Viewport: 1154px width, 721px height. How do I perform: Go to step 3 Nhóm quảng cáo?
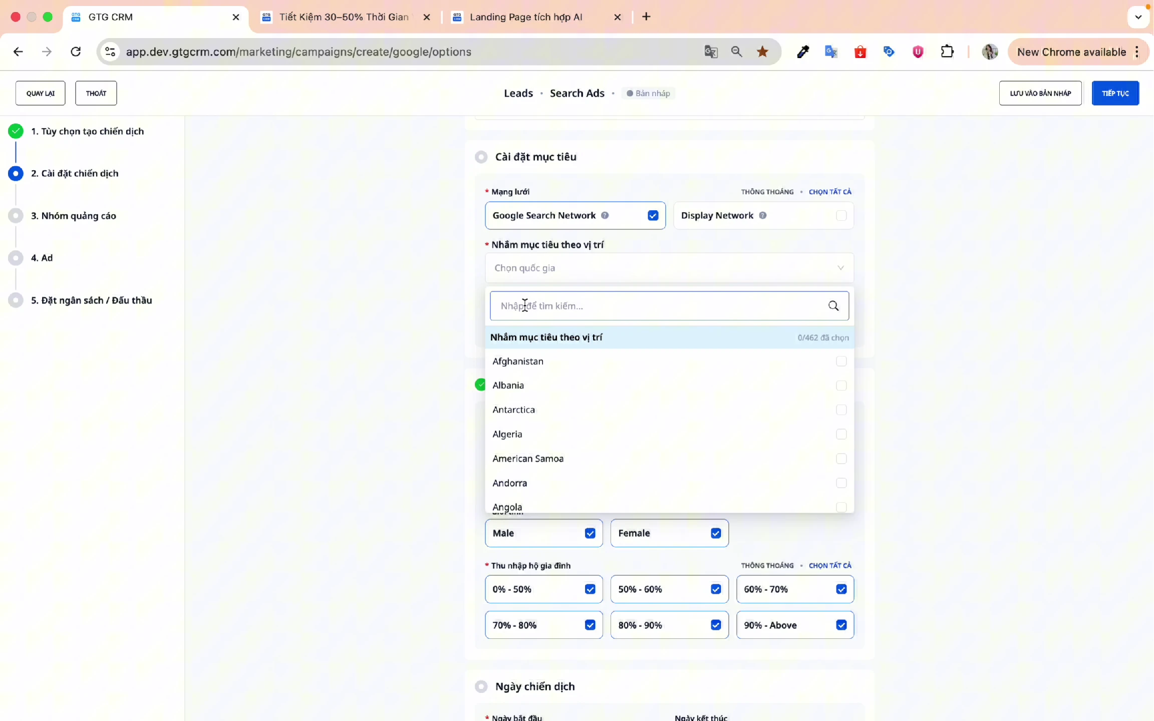[74, 216]
